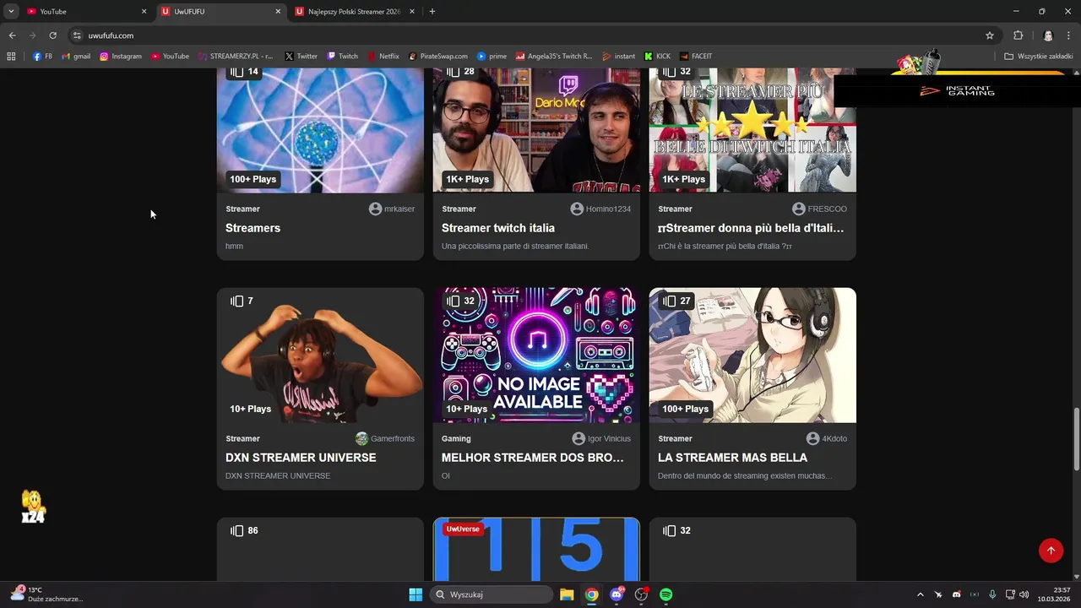1081x608 pixels.
Task: Open the weather widget showing 13°C
Action: [x=46, y=594]
